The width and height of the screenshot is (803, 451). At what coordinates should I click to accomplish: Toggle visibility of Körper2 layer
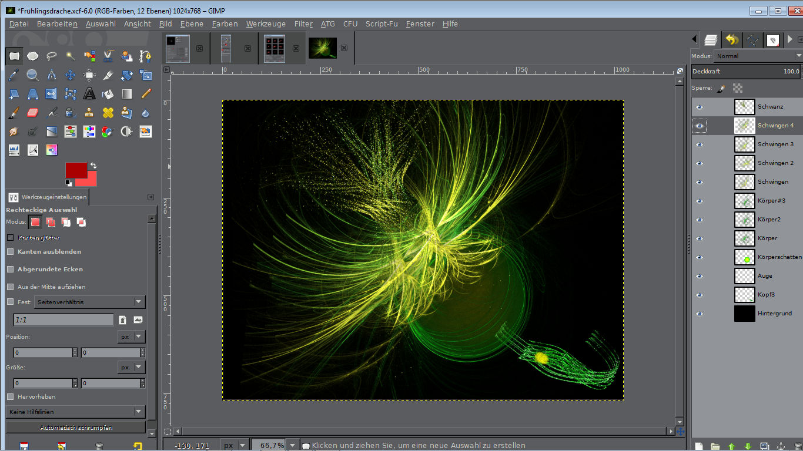click(699, 220)
